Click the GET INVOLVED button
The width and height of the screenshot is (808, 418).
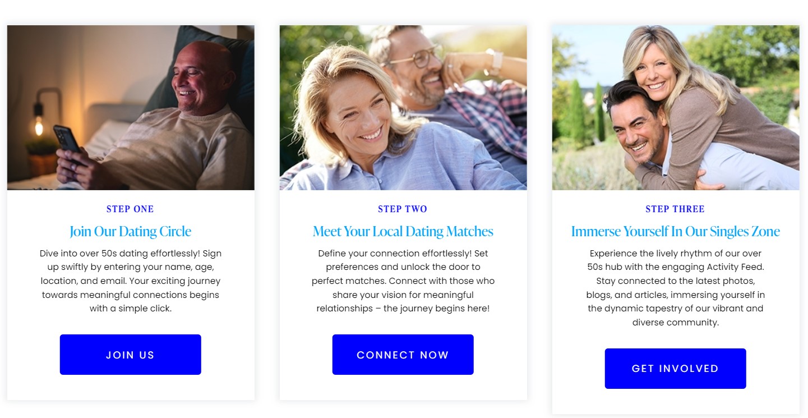[675, 369]
